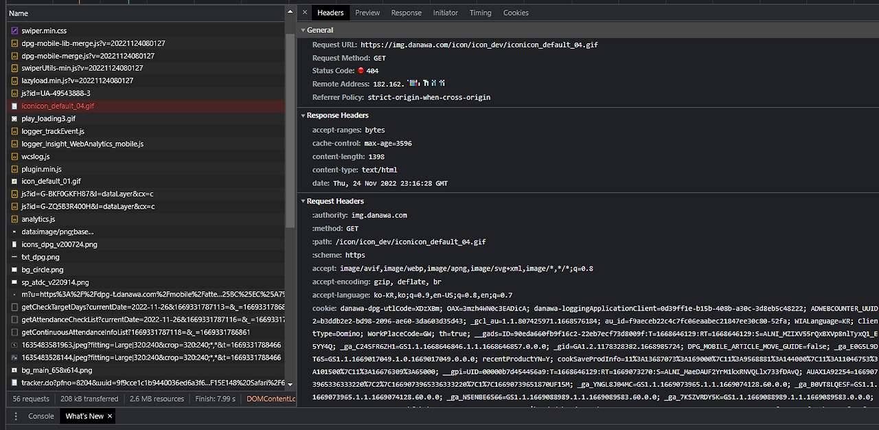This screenshot has width=879, height=430.
Task: Click the content-type text/html value
Action: [379, 170]
